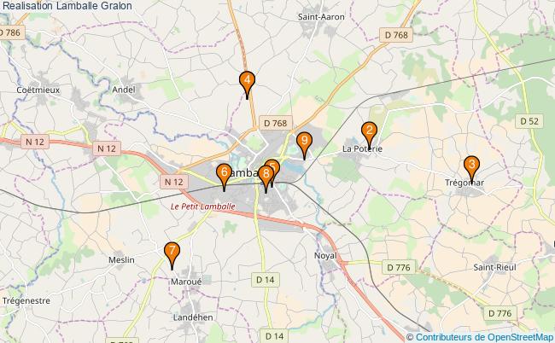The image size is (555, 343).
Task: Click the Saint-Aaron town label
Action: pyautogui.click(x=321, y=16)
